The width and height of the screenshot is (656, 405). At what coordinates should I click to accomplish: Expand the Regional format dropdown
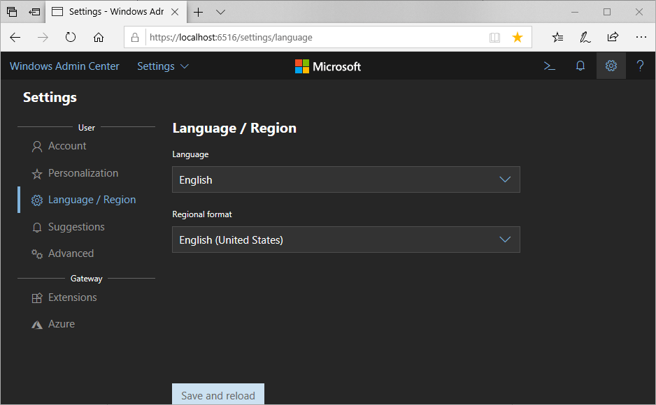coord(345,240)
